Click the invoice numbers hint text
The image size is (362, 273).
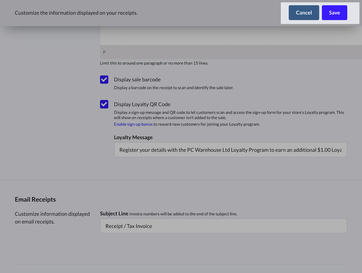[x=183, y=214]
